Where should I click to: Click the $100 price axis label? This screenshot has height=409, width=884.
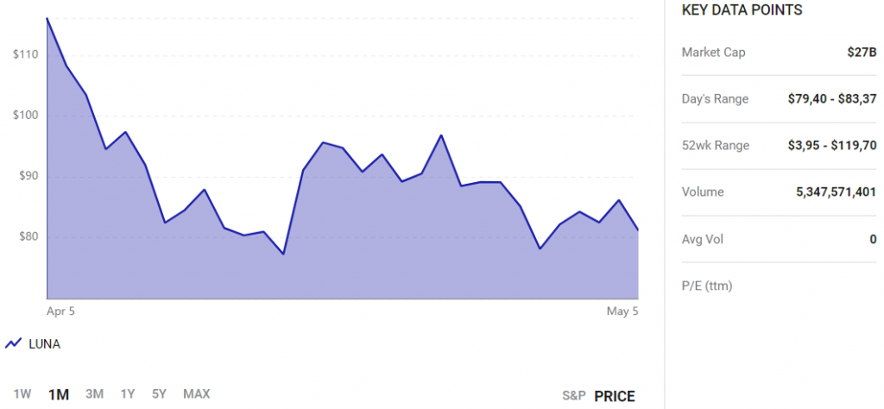(x=25, y=116)
